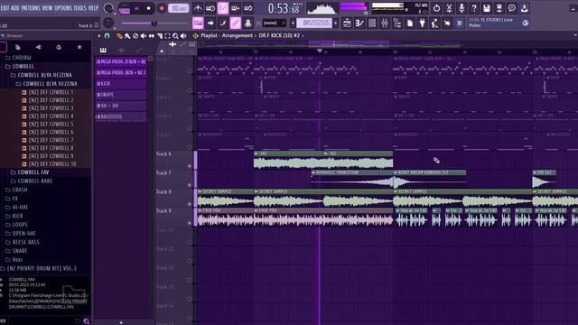Open the shopping cart icon

[460, 23]
